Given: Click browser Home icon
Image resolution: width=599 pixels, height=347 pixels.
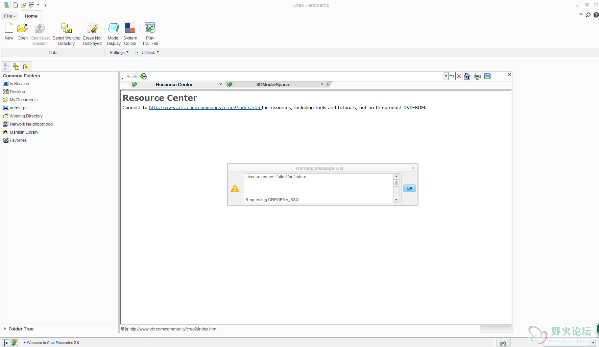Looking at the screenshot, I should click(467, 76).
